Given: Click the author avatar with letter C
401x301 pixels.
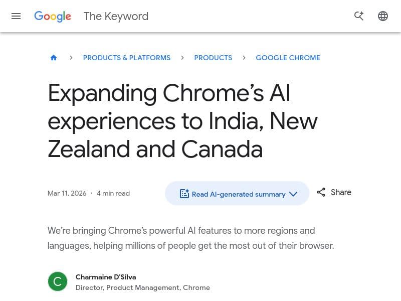Looking at the screenshot, I should tap(57, 281).
